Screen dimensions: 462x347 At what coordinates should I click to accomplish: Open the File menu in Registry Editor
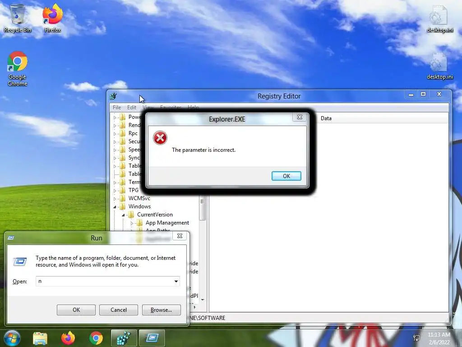[x=117, y=108]
